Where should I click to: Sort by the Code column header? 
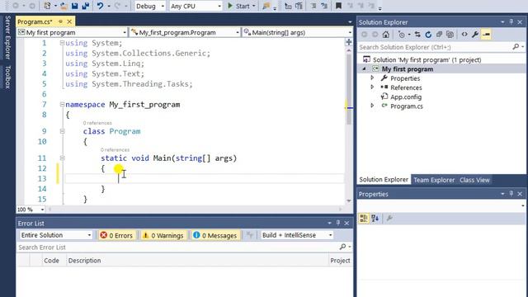51,261
